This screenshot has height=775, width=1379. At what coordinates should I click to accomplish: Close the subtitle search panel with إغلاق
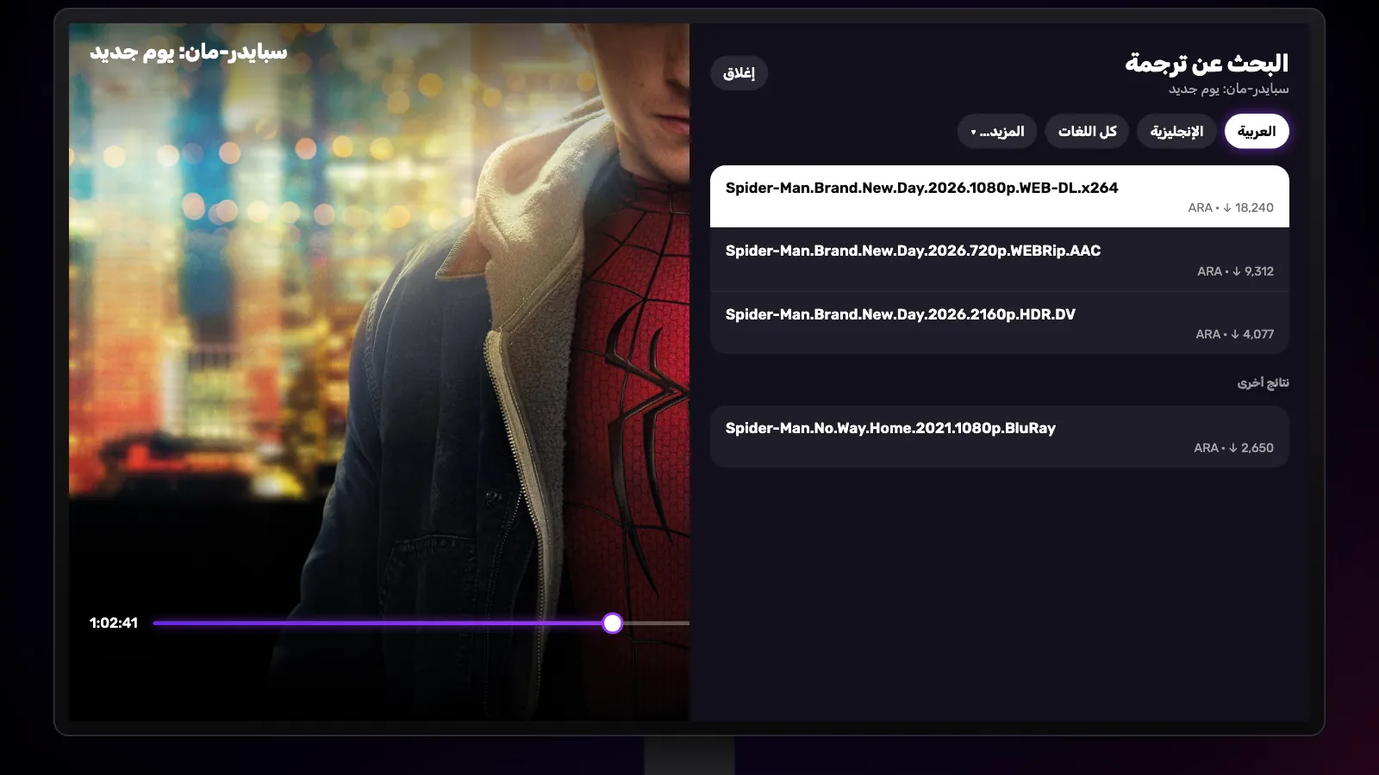pos(739,73)
